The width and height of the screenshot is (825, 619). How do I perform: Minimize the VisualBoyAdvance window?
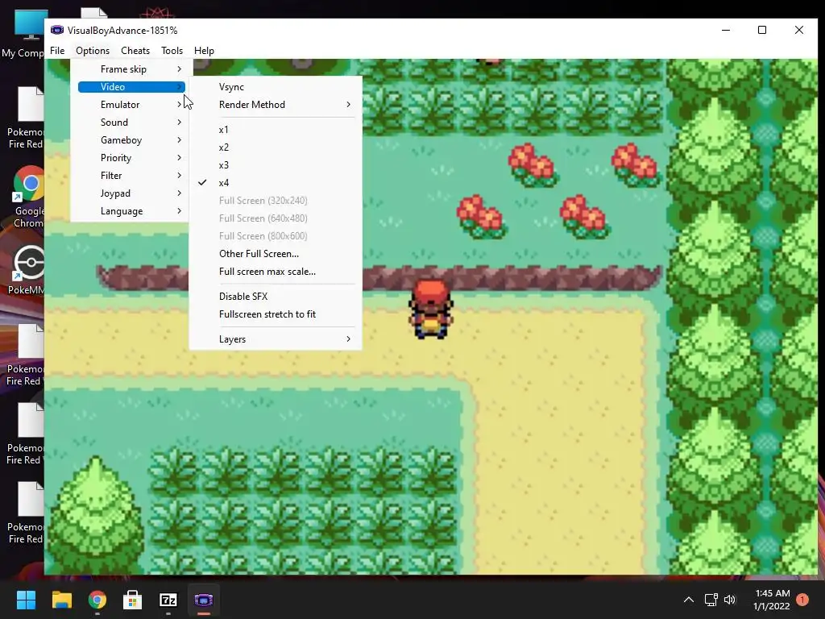click(x=726, y=30)
